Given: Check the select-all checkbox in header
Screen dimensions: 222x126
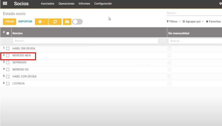Looking at the screenshot, I should (8, 33).
